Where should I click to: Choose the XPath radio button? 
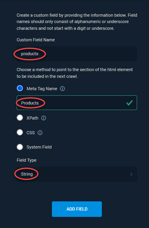tap(20, 118)
